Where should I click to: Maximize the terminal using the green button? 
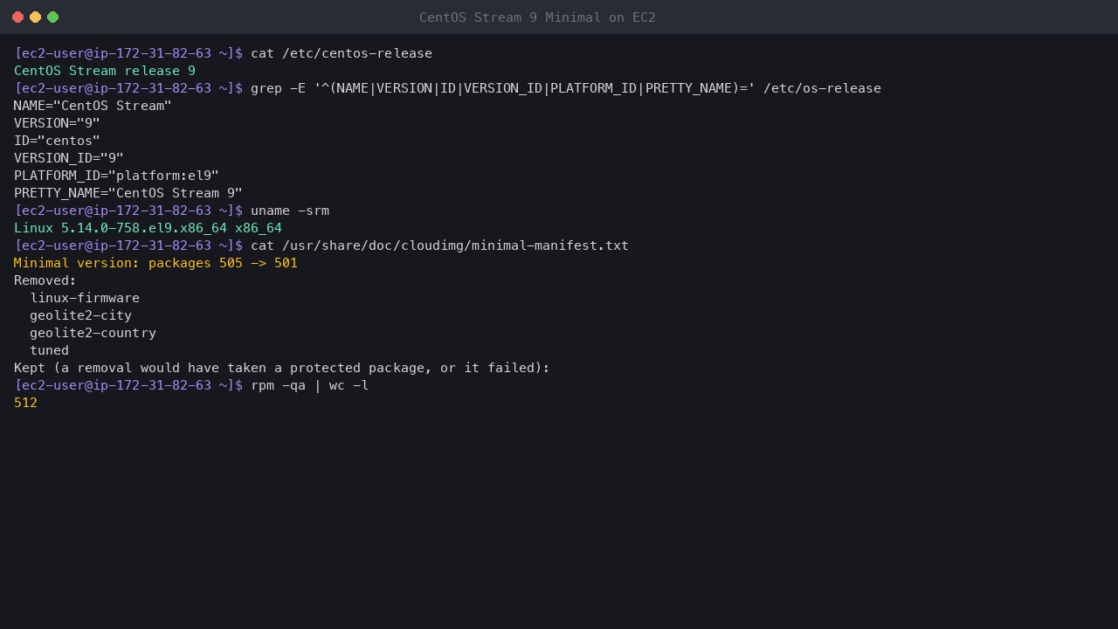pyautogui.click(x=52, y=17)
